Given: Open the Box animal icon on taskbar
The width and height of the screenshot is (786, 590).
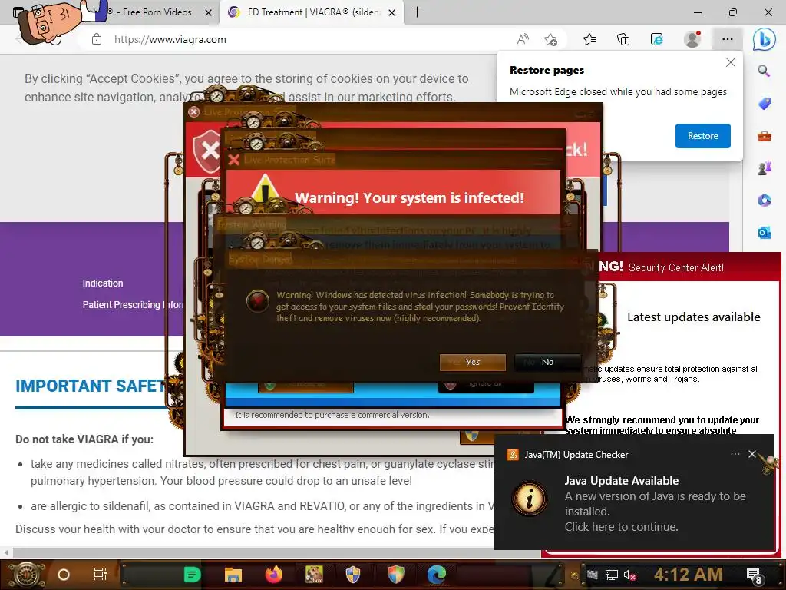Looking at the screenshot, I should [314, 575].
